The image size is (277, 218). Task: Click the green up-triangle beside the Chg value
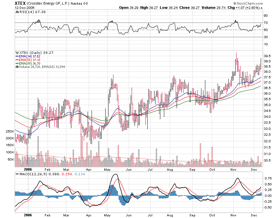point(262,8)
